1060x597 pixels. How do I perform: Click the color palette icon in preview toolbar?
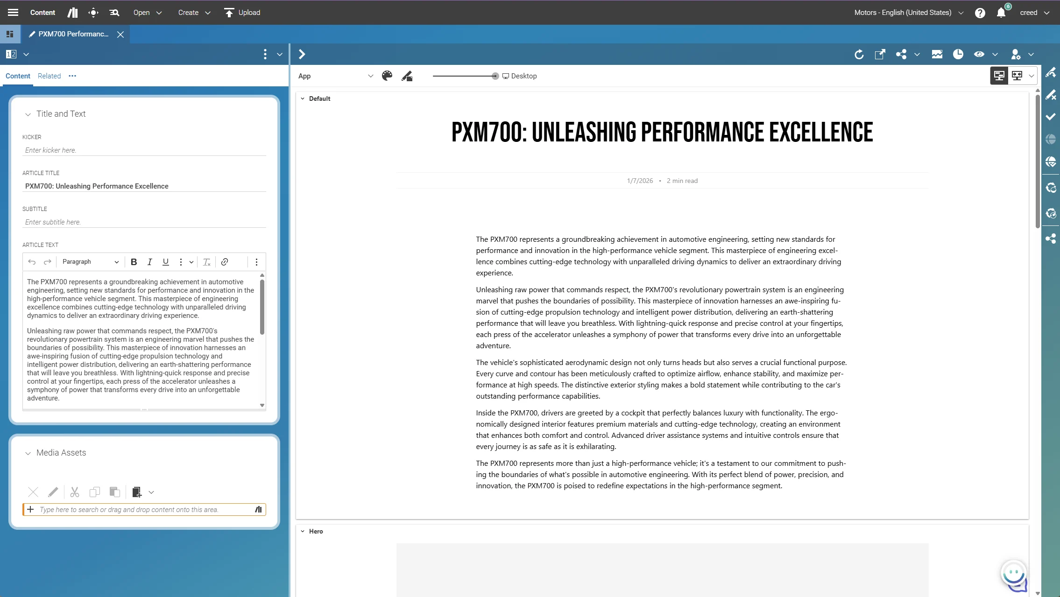(387, 76)
